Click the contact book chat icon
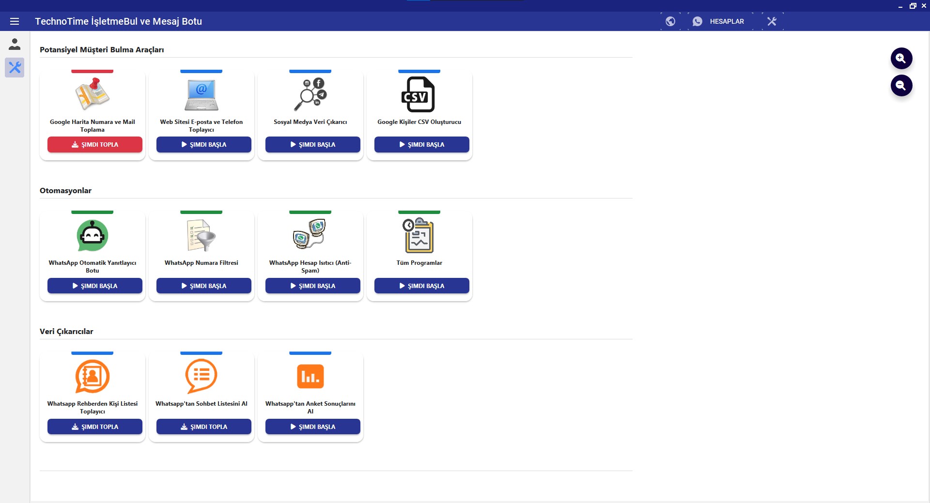The width and height of the screenshot is (930, 503). [x=92, y=376]
